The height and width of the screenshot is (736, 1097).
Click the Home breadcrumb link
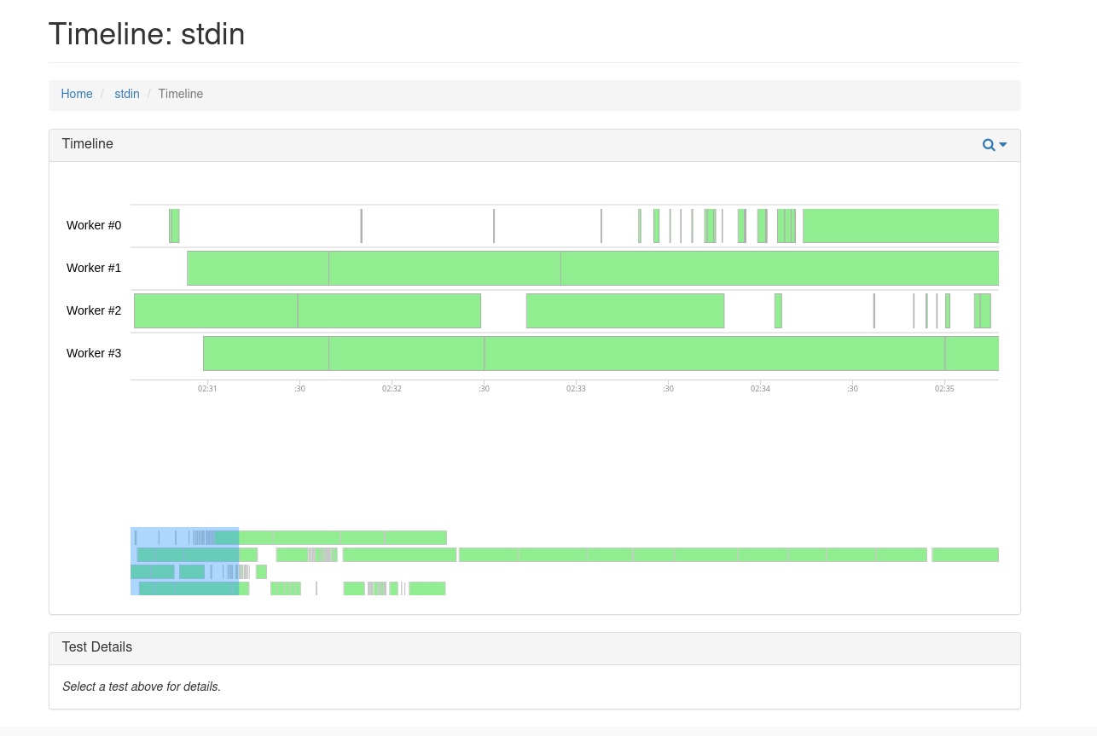coord(77,94)
